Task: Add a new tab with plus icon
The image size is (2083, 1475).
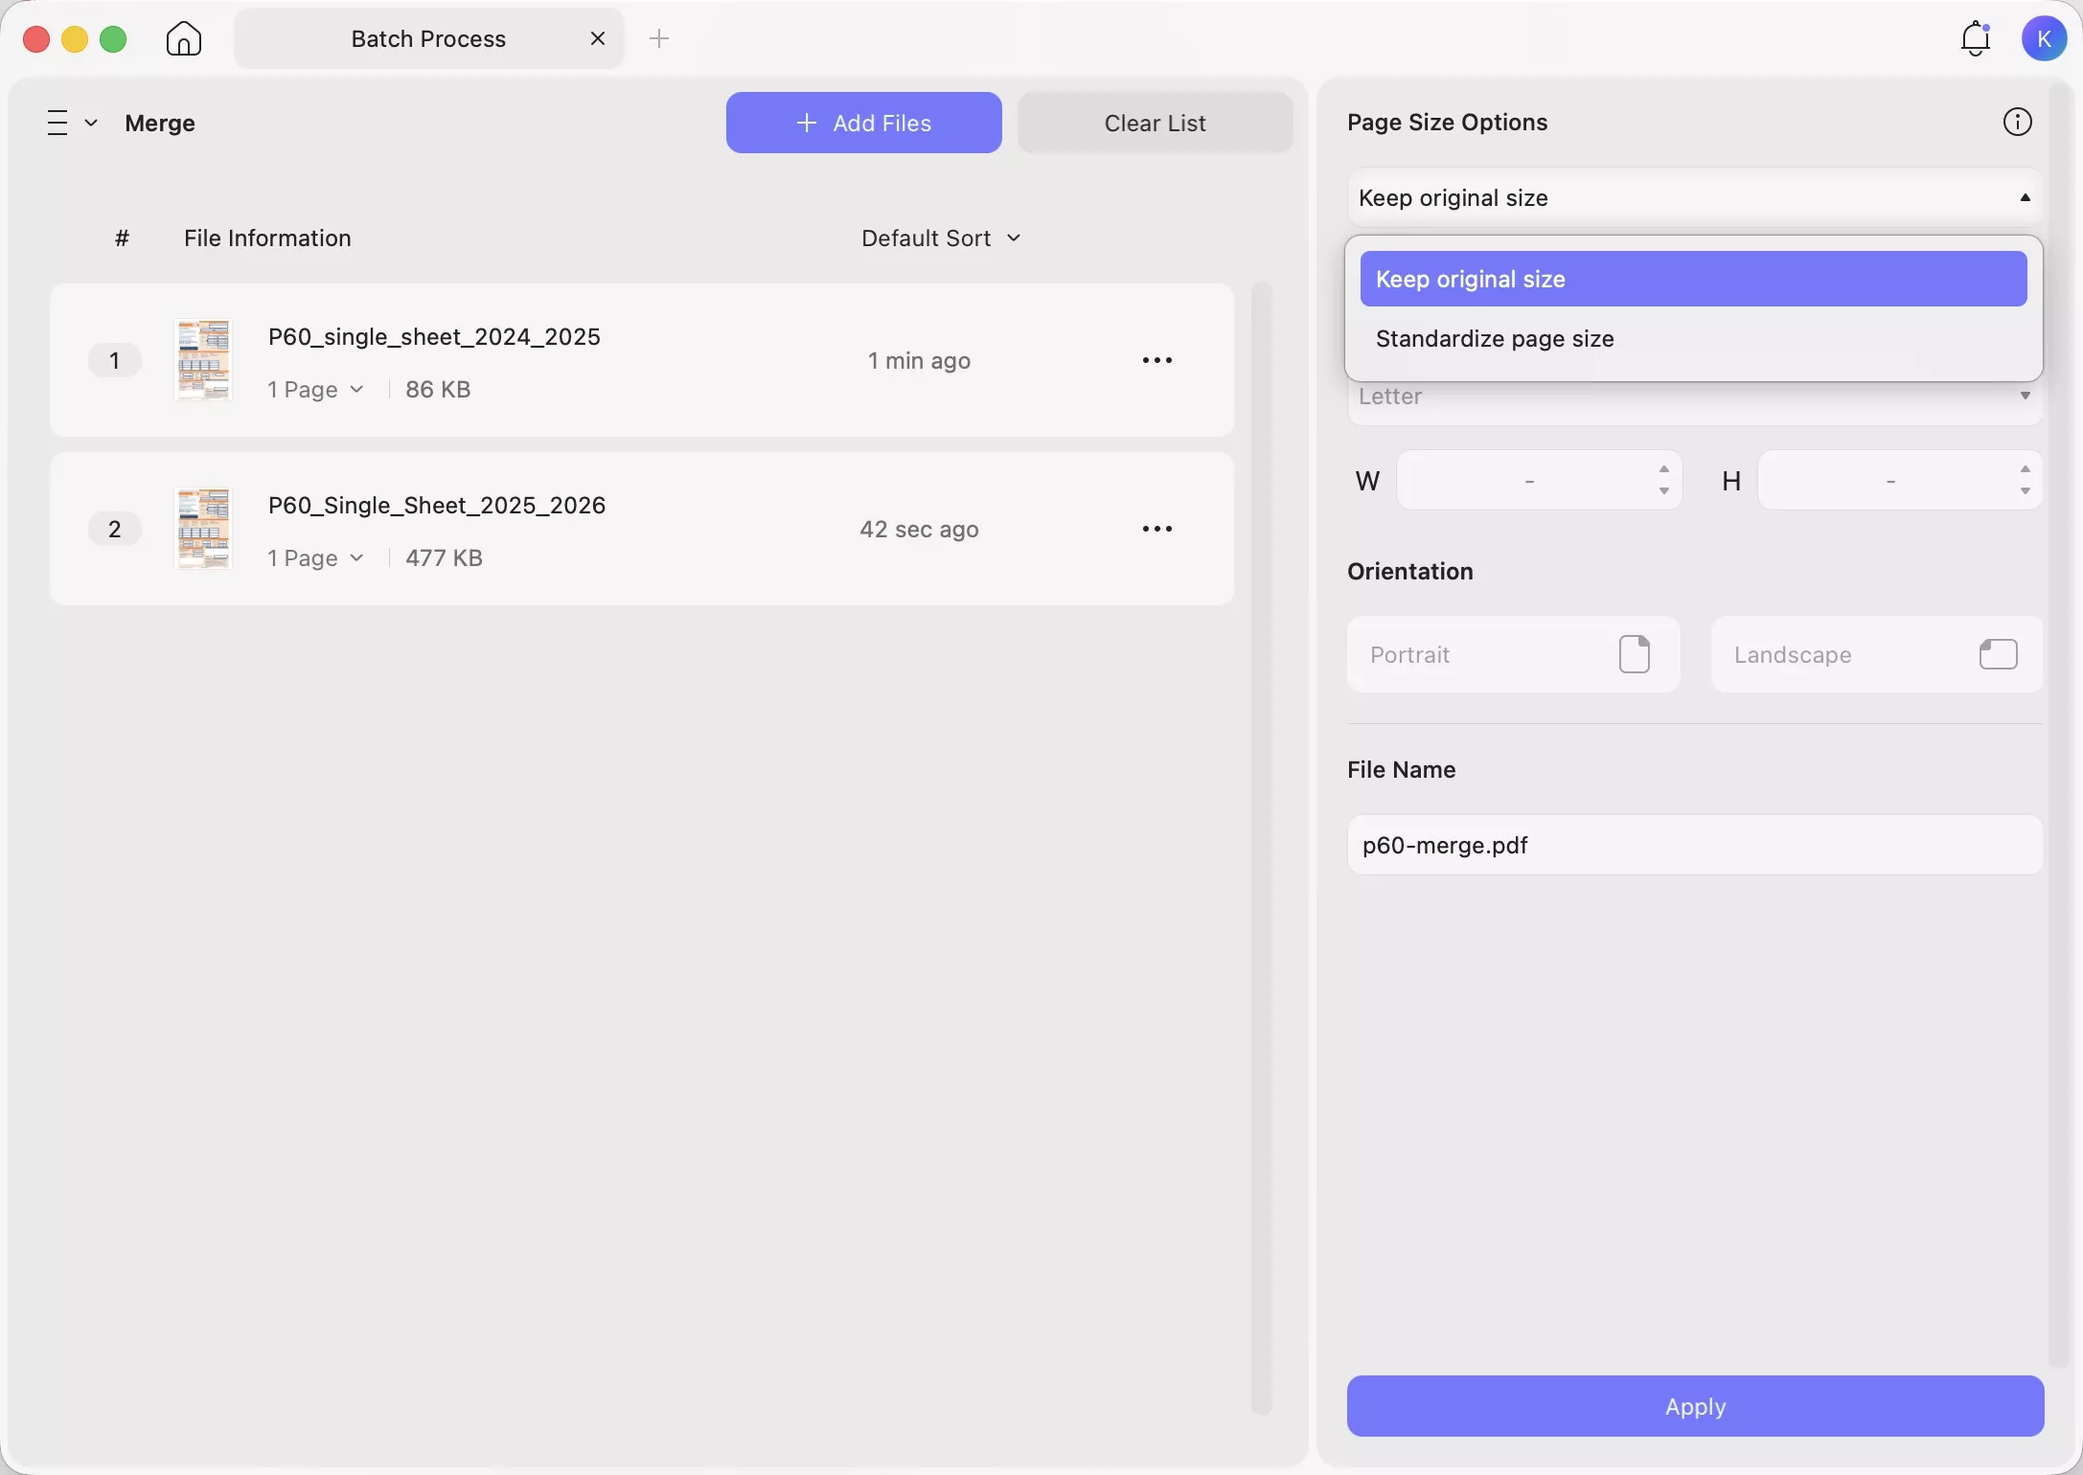Action: [x=659, y=39]
